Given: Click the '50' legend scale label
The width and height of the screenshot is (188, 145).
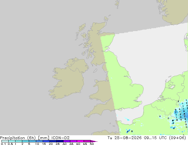Looking at the screenshot, I should [x=92, y=144].
